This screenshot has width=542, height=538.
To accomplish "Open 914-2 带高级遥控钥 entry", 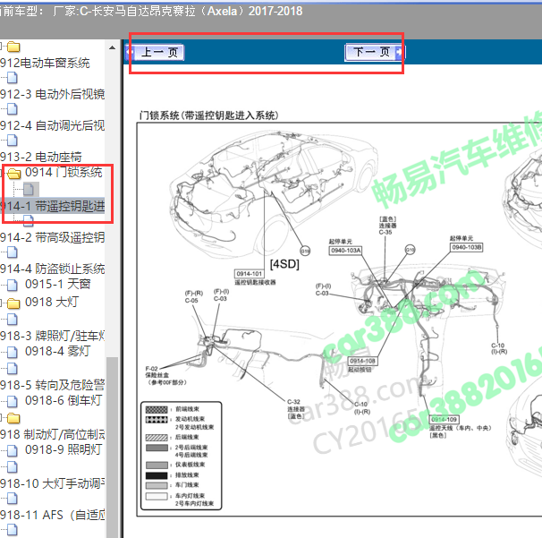I will [52, 237].
